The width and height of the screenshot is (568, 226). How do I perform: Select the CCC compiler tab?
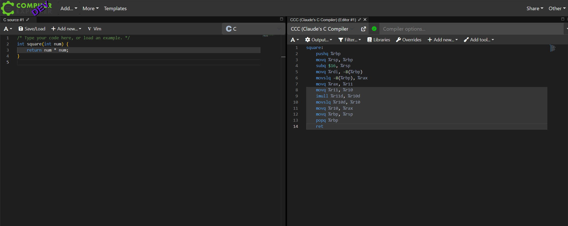point(323,20)
